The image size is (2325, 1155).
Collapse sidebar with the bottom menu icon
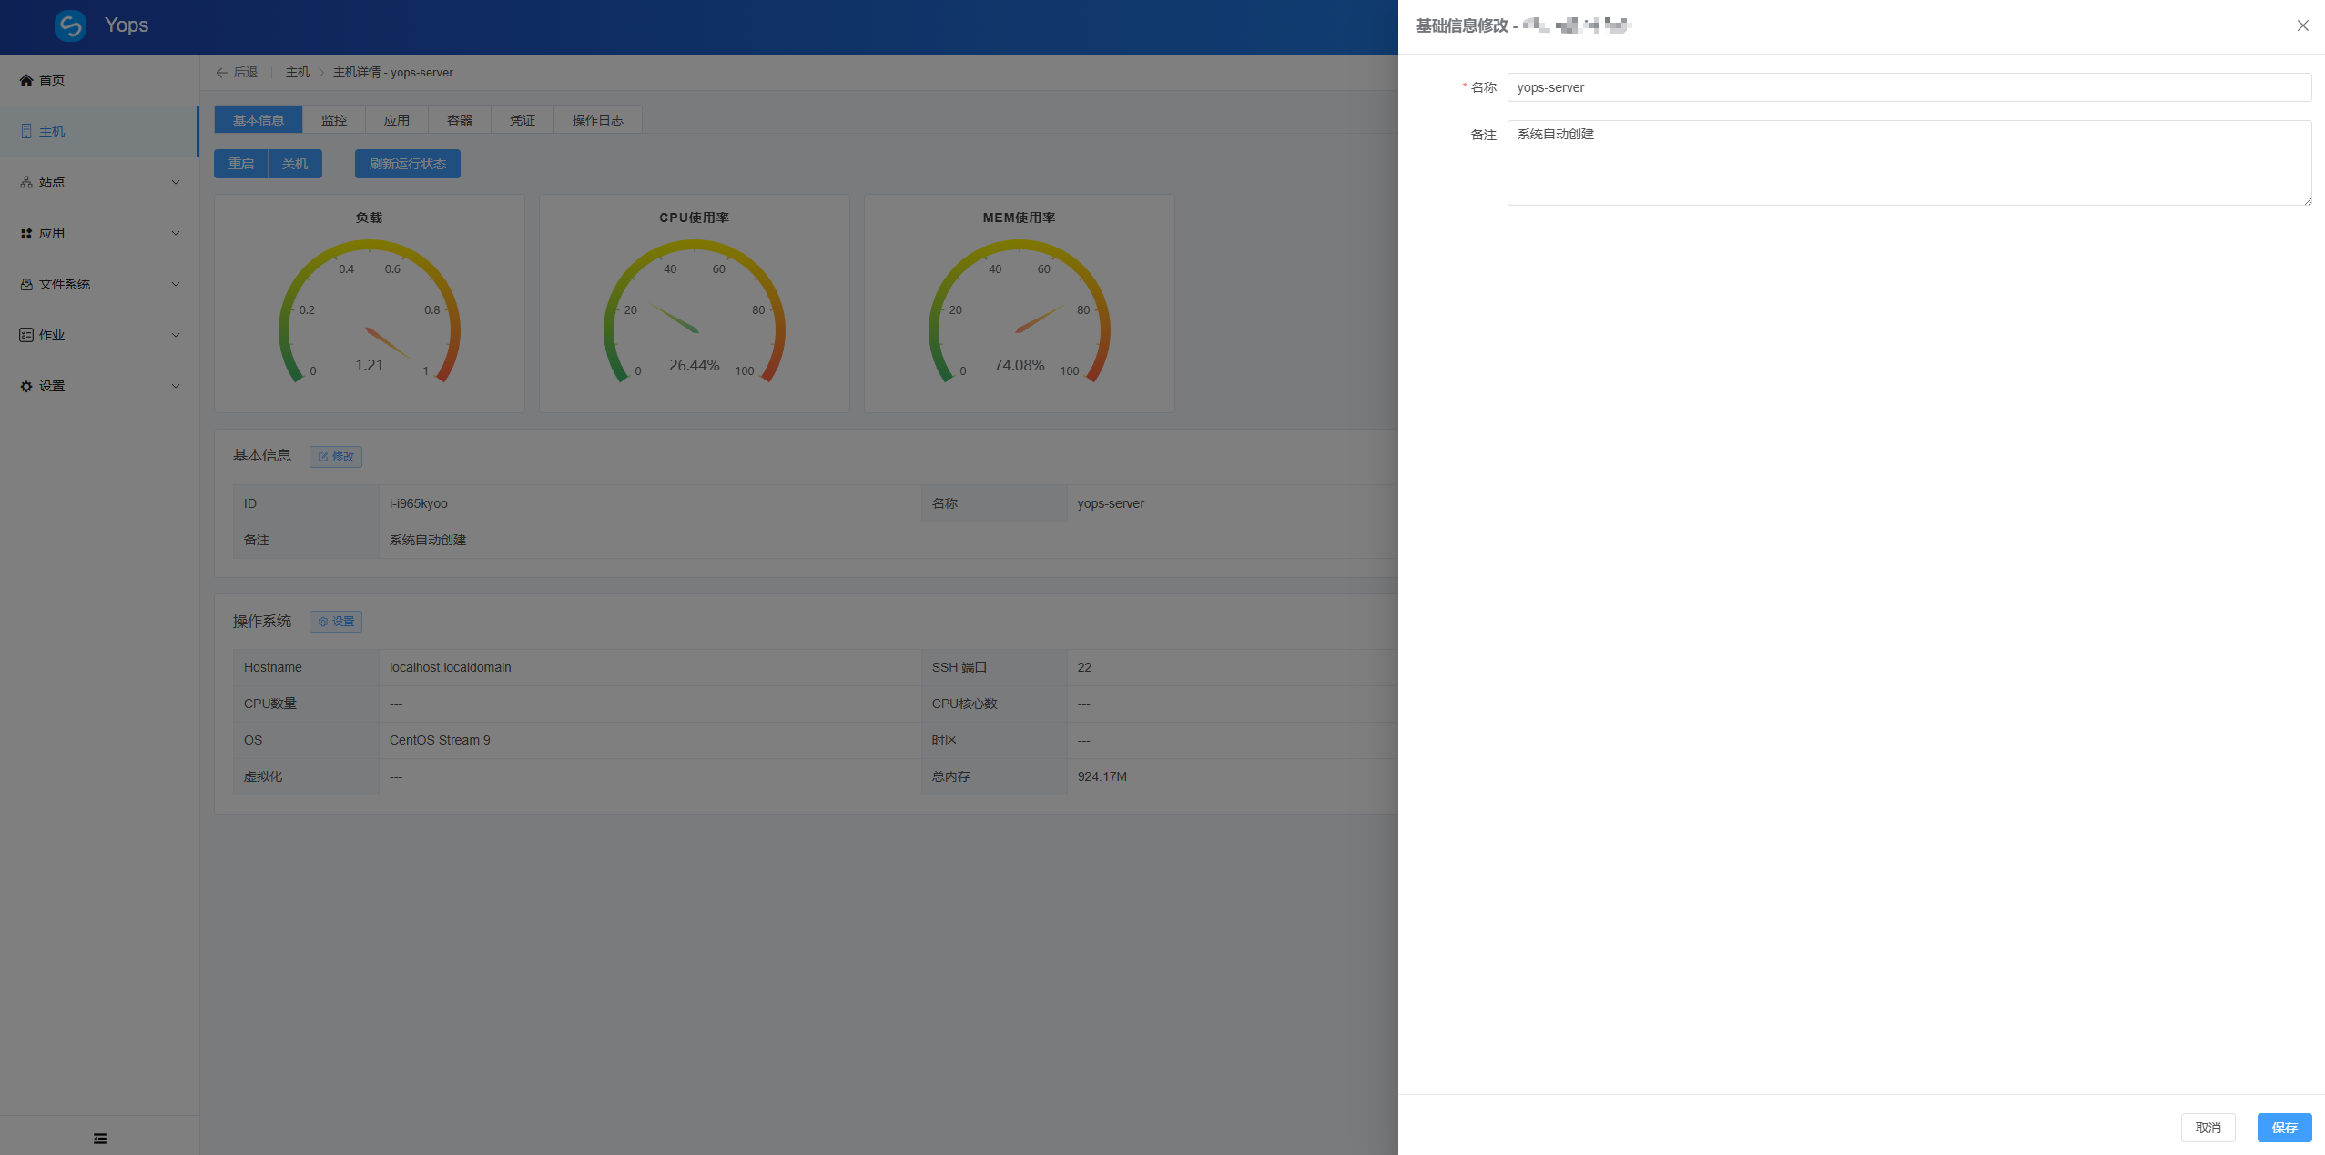tap(100, 1139)
